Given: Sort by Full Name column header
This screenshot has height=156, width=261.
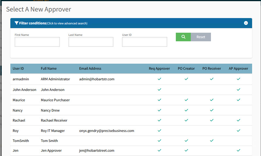Looking at the screenshot, I should (x=49, y=69).
